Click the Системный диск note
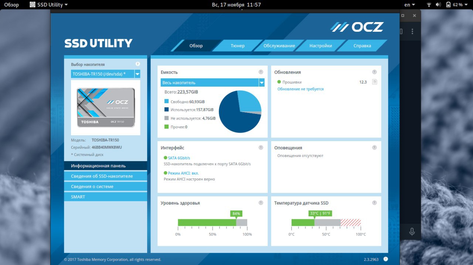473x265 pixels. click(x=87, y=155)
